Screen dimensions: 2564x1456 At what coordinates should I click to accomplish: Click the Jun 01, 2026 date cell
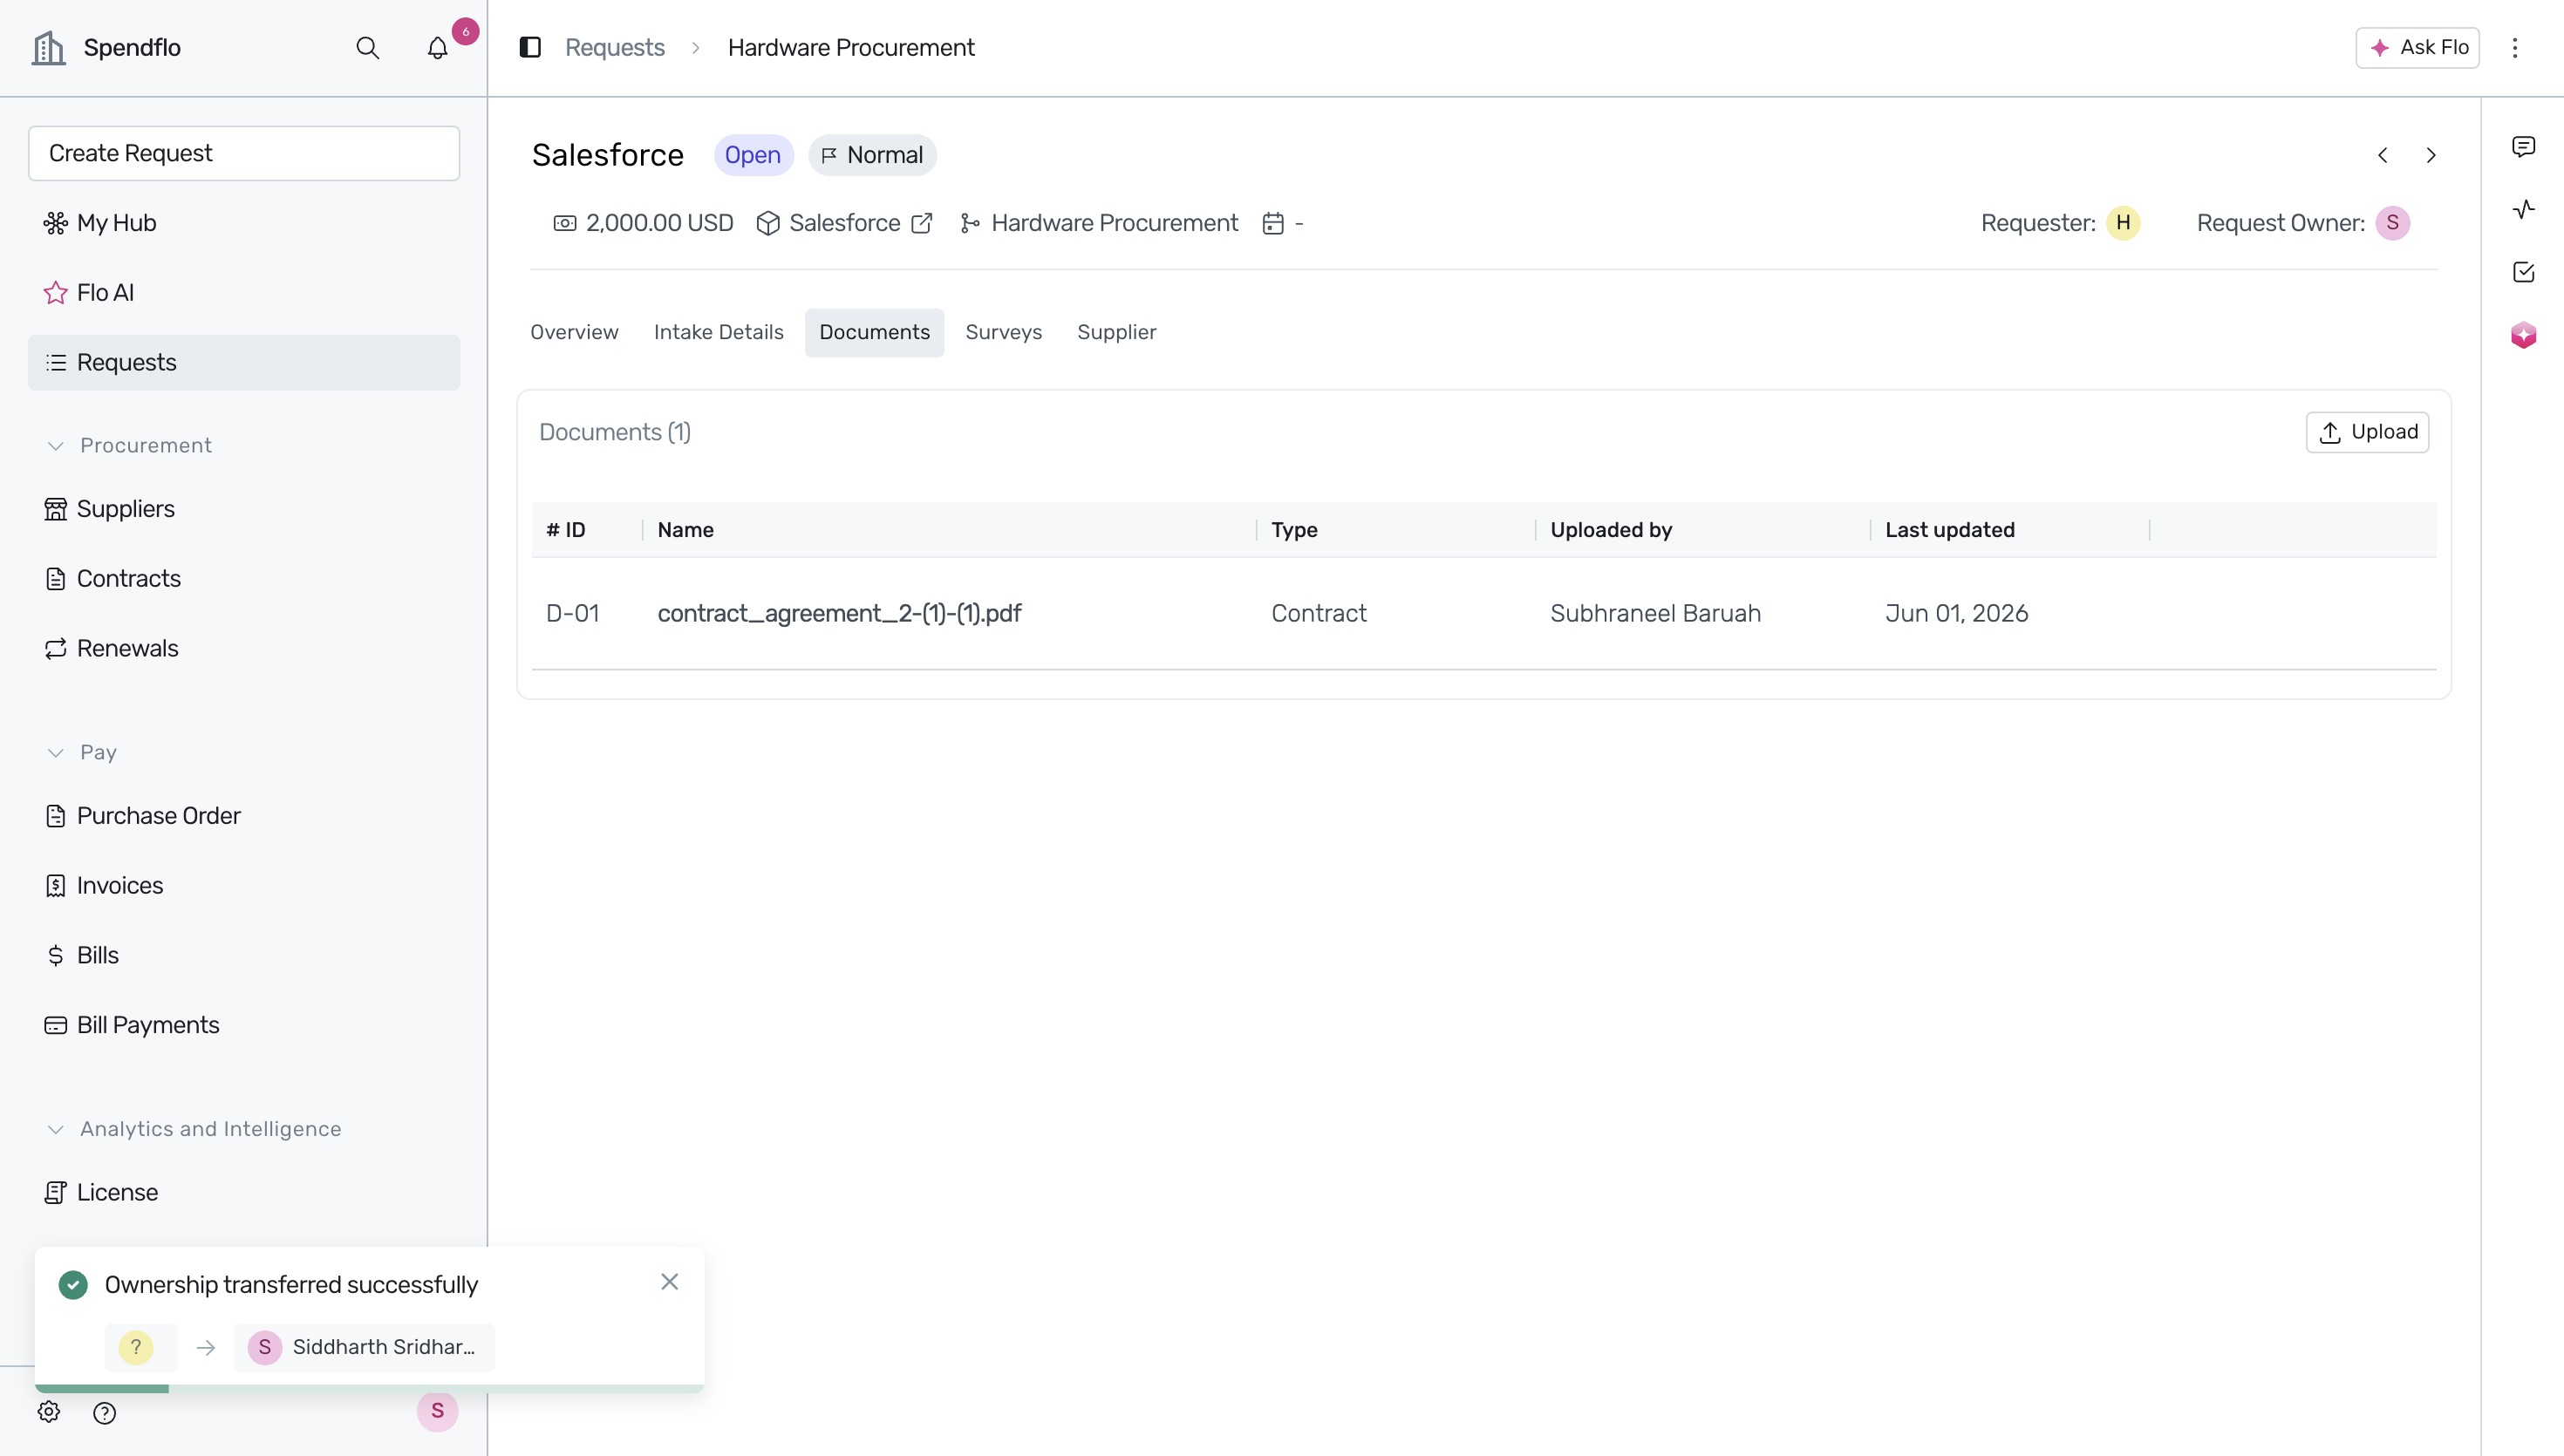tap(1956, 613)
